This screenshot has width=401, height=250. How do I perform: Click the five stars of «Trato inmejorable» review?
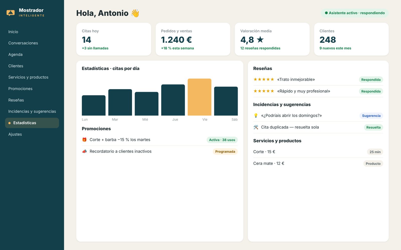[264, 79]
